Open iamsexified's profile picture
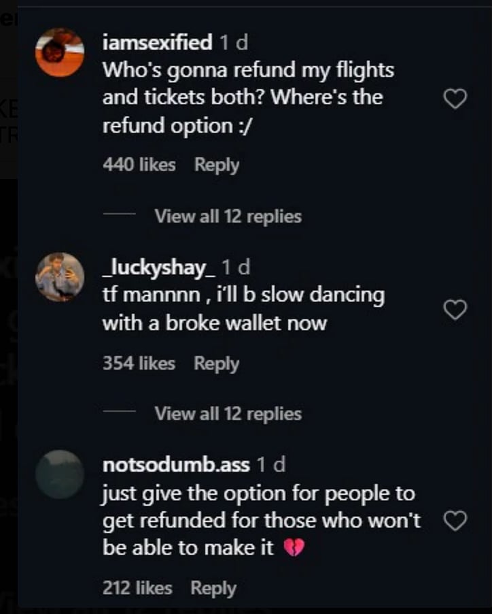The image size is (492, 614). (x=59, y=51)
